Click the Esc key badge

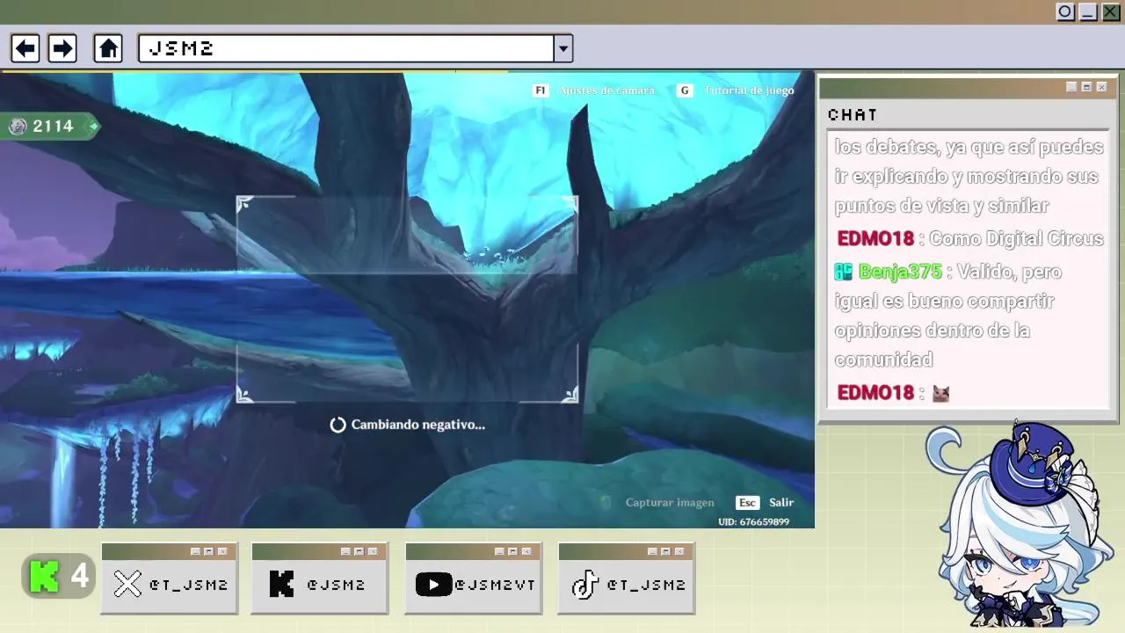747,503
